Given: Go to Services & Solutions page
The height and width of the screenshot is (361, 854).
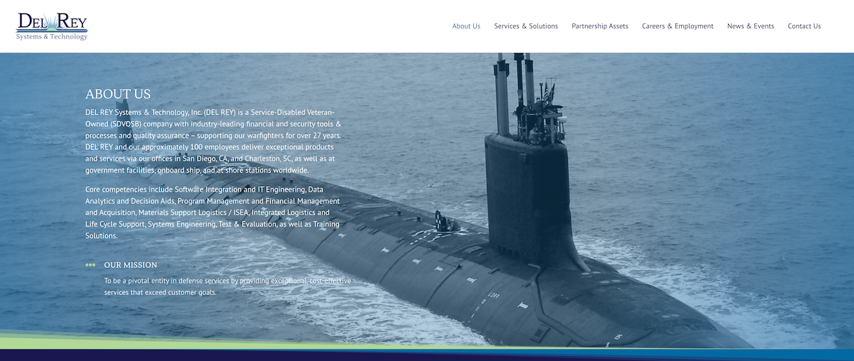Looking at the screenshot, I should click(526, 26).
